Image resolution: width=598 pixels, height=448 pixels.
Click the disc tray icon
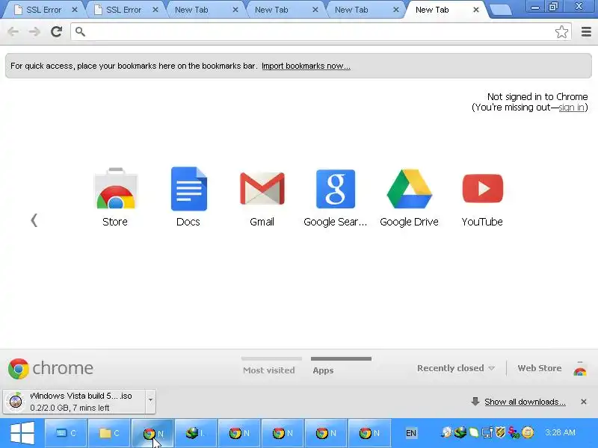pyautogui.click(x=446, y=432)
